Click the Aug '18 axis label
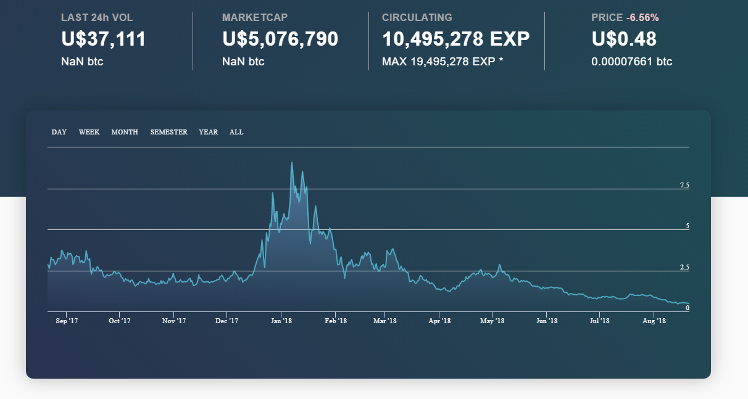 tap(654, 321)
